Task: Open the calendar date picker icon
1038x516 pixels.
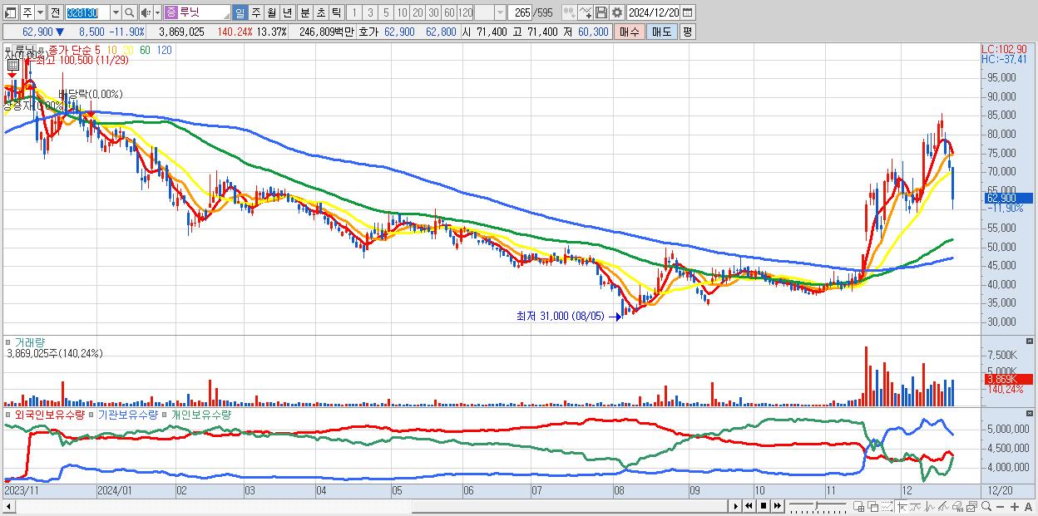Action: [688, 13]
